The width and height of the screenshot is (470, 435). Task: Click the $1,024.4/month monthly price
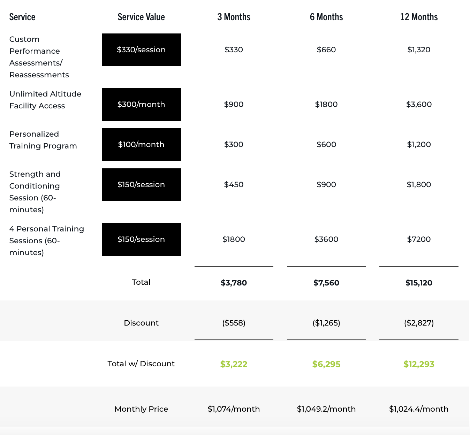pyautogui.click(x=419, y=409)
